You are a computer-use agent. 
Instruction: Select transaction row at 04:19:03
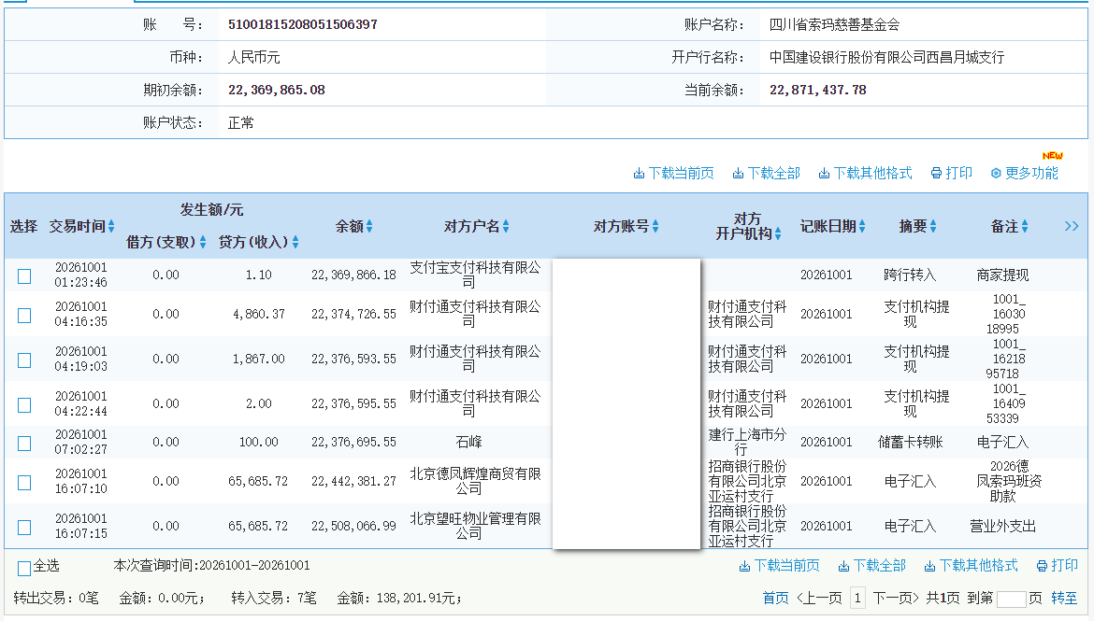(24, 360)
